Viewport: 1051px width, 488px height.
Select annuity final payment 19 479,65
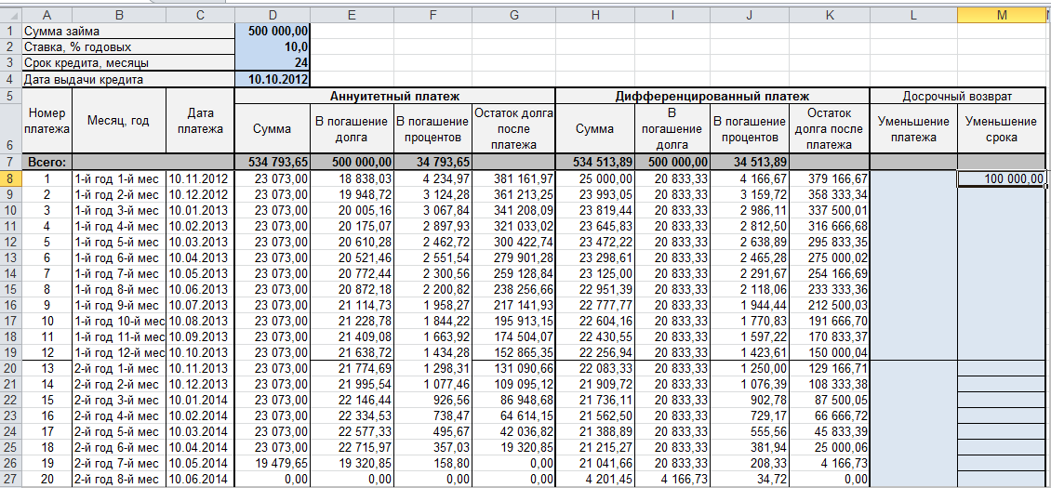coord(273,463)
